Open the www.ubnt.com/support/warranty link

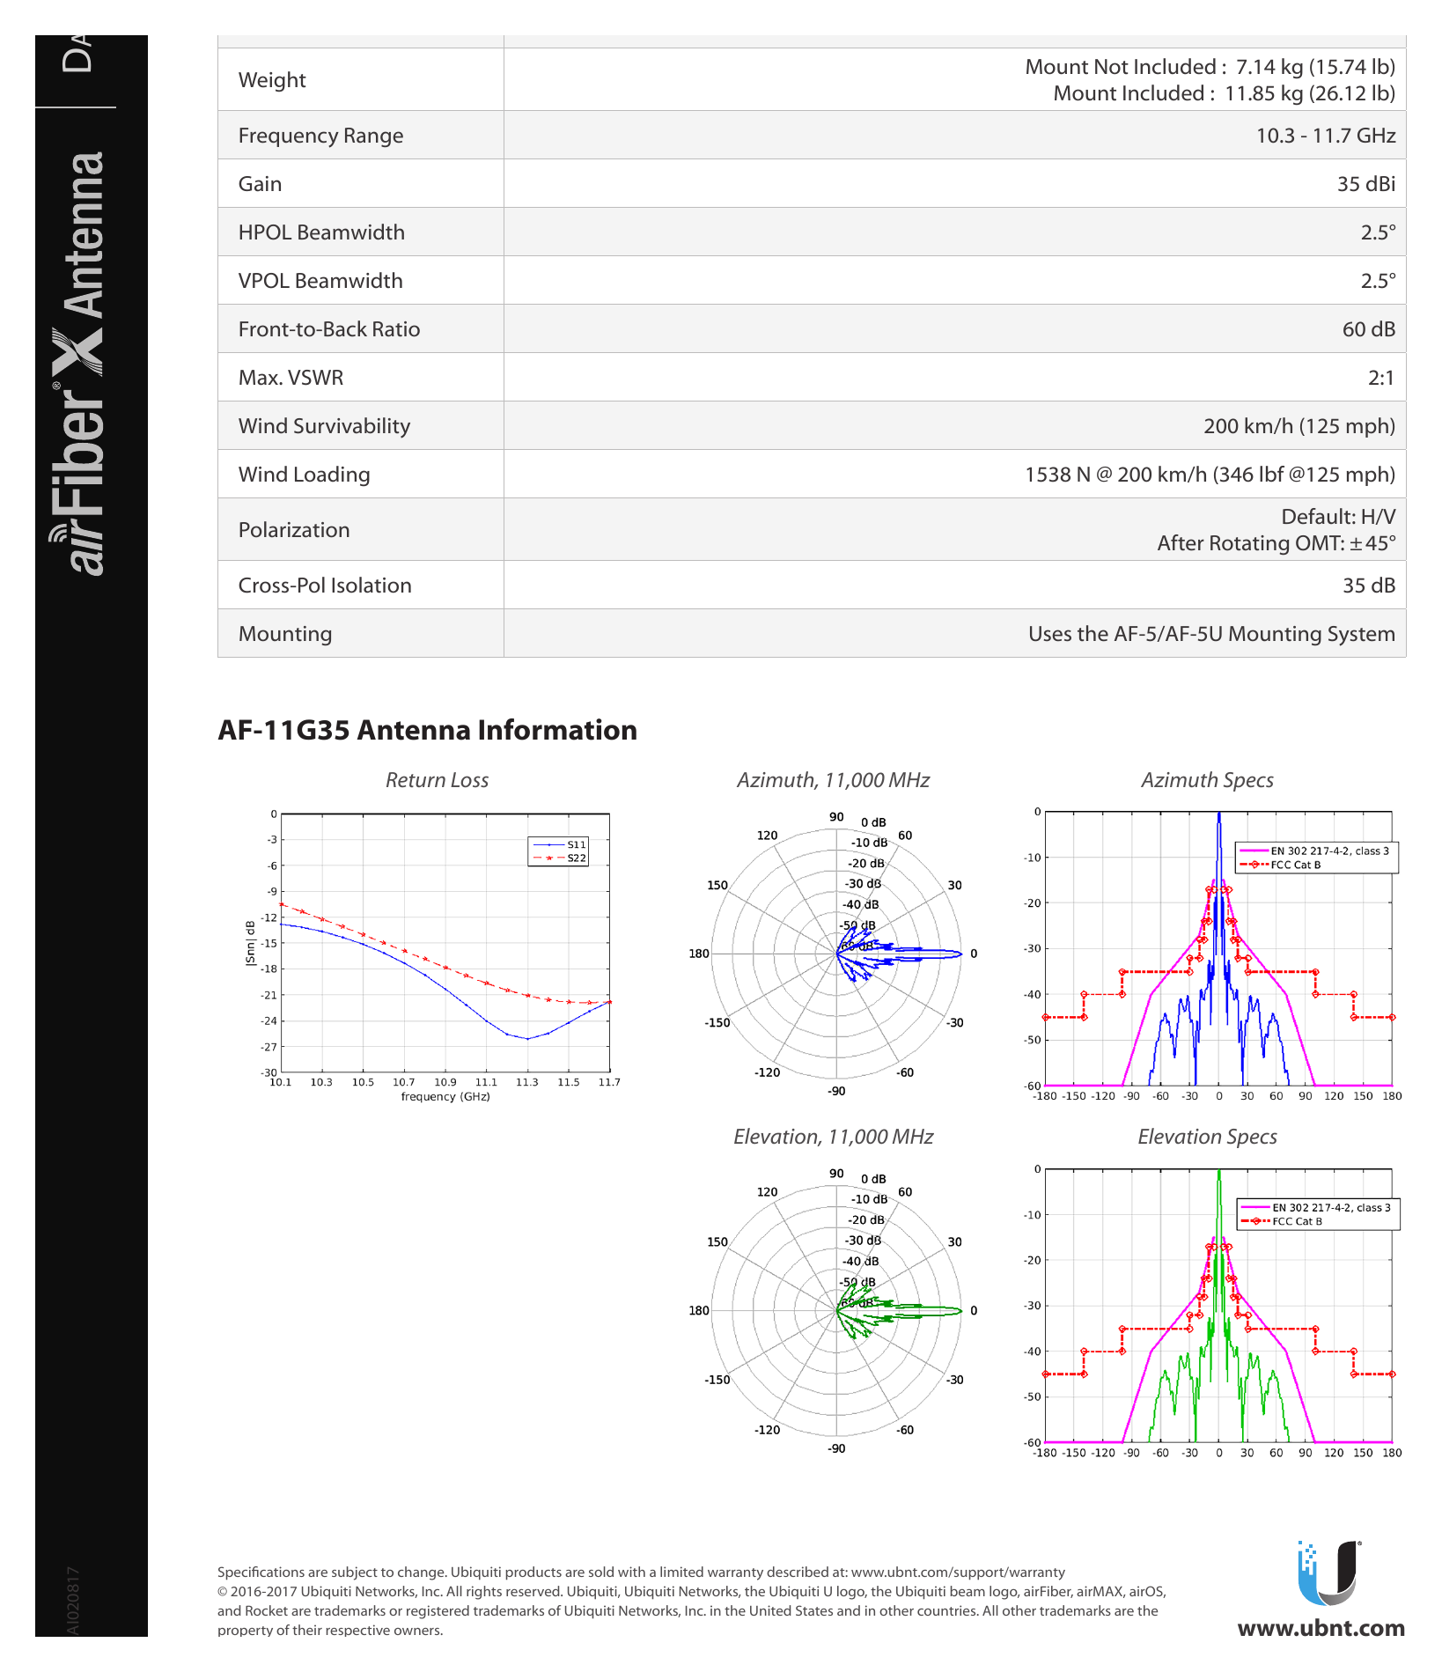(958, 1573)
